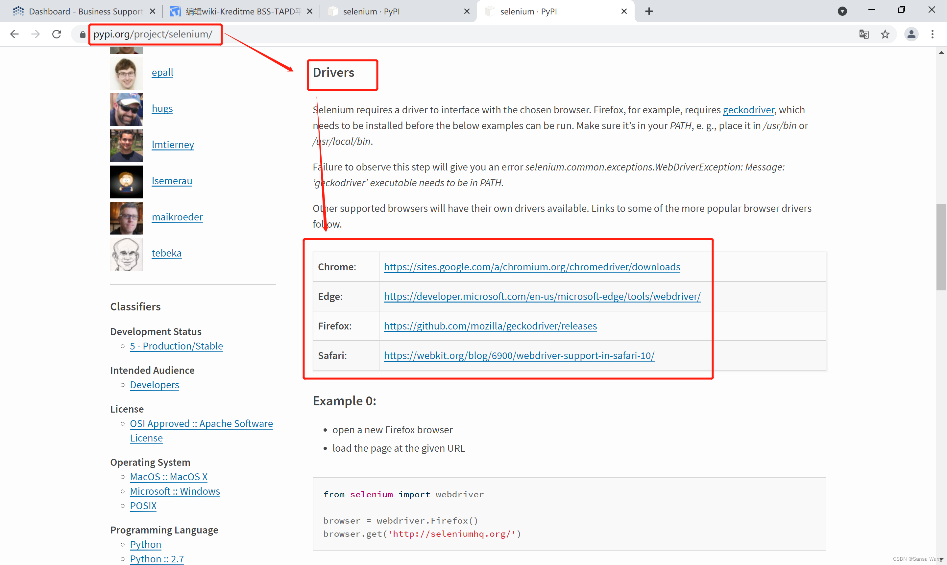Screen dimensions: 947x565
Task: Open the Microsoft :: Windows classifier
Action: tap(175, 491)
